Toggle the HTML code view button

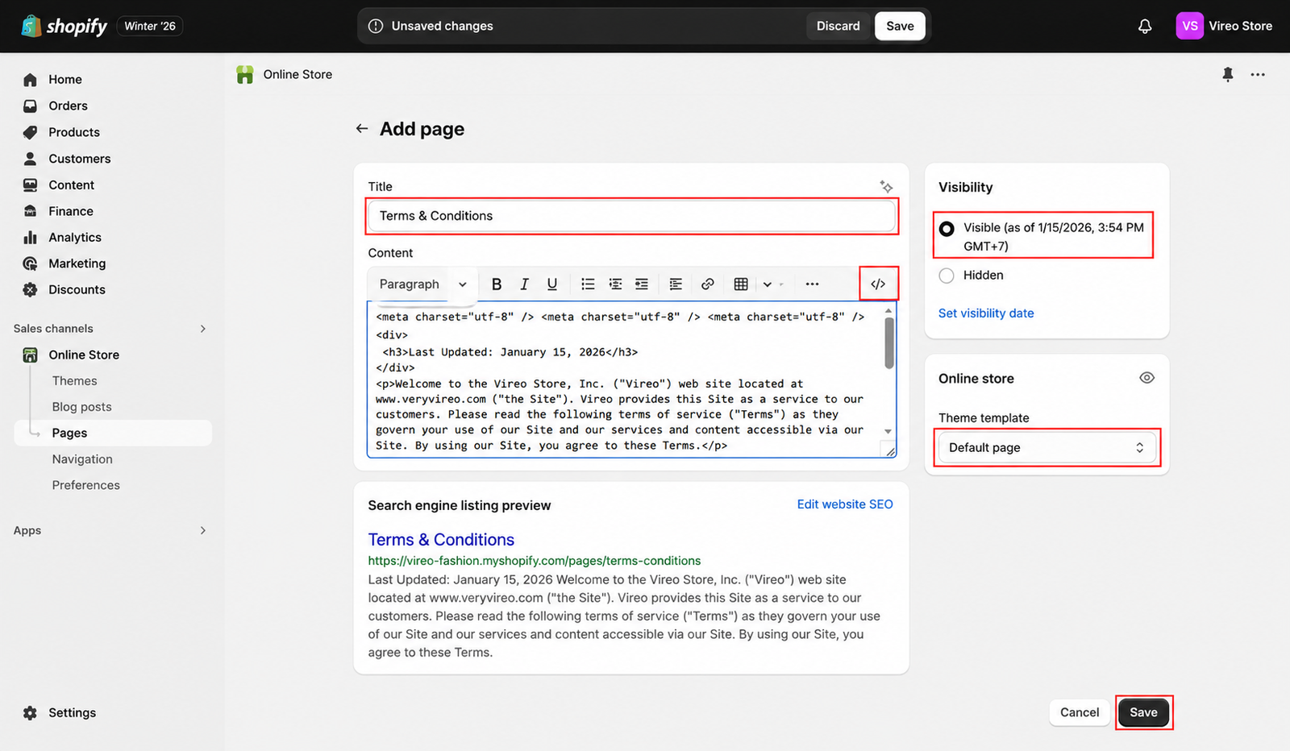point(878,284)
